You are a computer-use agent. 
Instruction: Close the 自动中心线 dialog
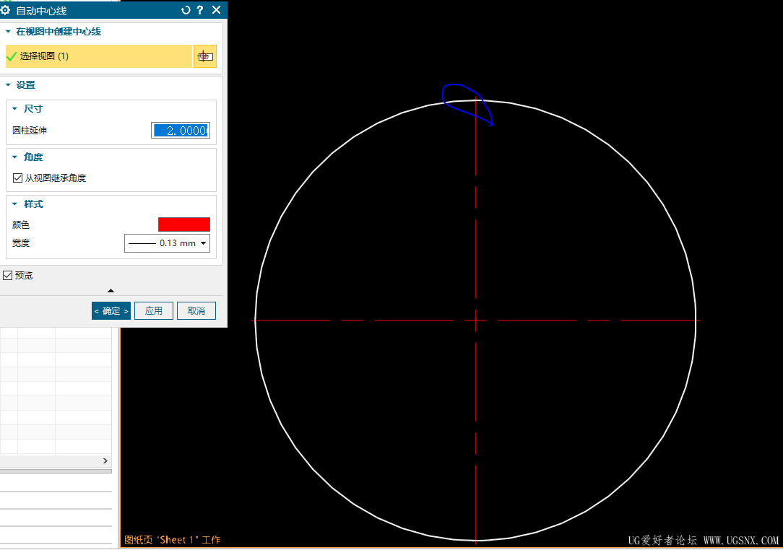(216, 10)
